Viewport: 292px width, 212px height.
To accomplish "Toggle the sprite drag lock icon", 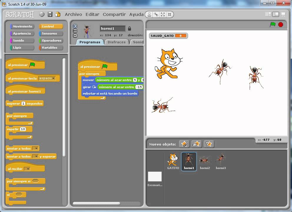I will click(130, 29).
